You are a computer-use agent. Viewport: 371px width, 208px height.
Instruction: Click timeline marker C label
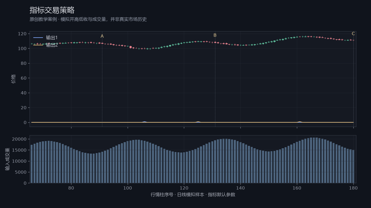click(x=353, y=34)
